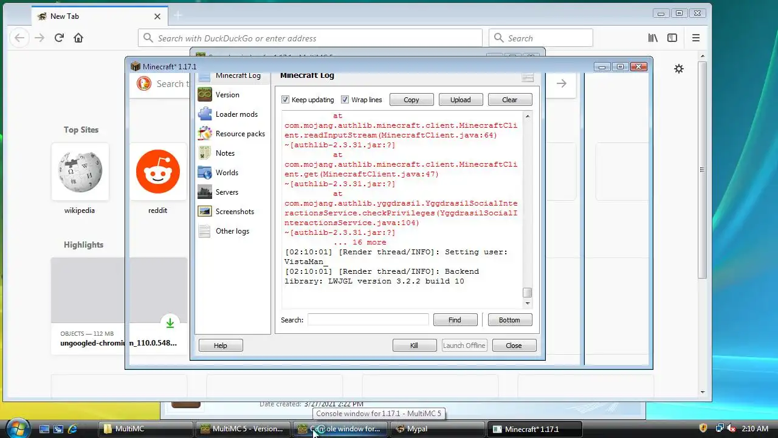Click the Clear log button
Screen dimensions: 778x438
(x=510, y=100)
